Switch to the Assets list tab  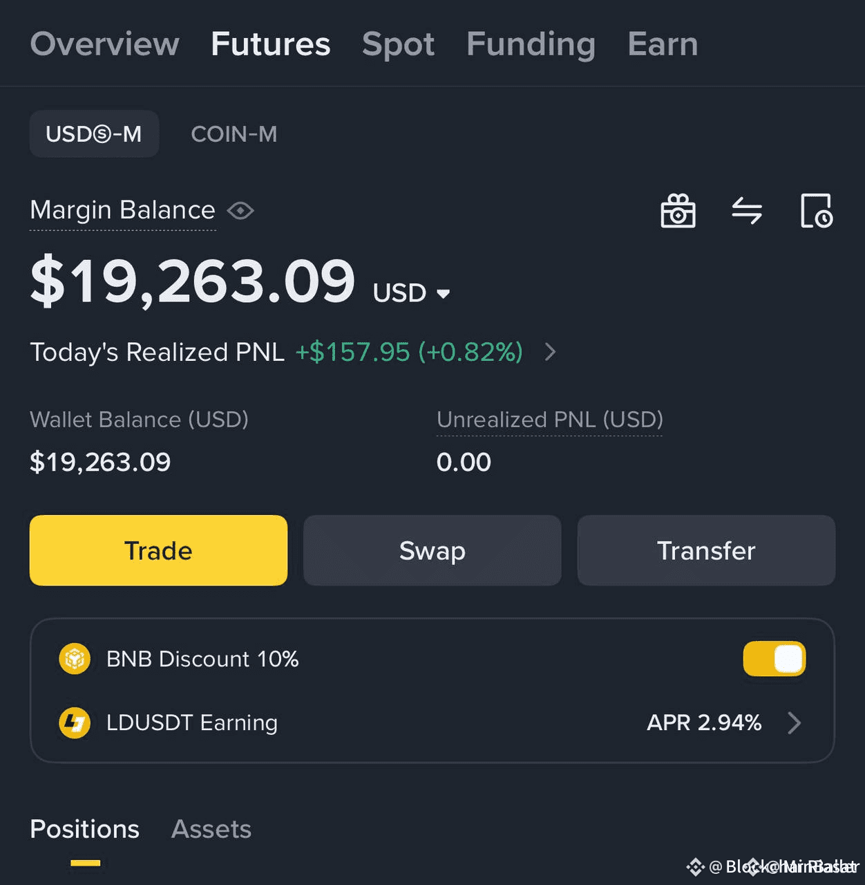pyautogui.click(x=211, y=829)
